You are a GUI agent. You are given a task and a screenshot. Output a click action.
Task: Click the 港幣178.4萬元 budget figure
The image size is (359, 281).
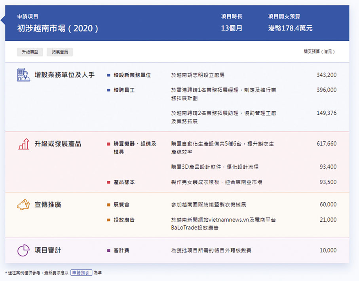click(x=290, y=28)
